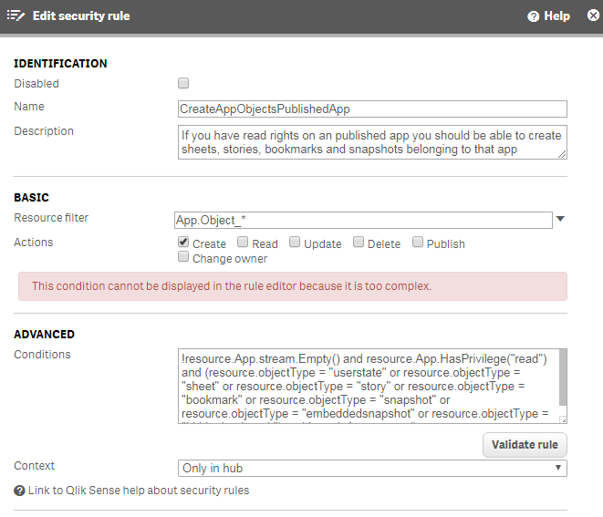Tick the Update action checkbox

[x=295, y=243]
